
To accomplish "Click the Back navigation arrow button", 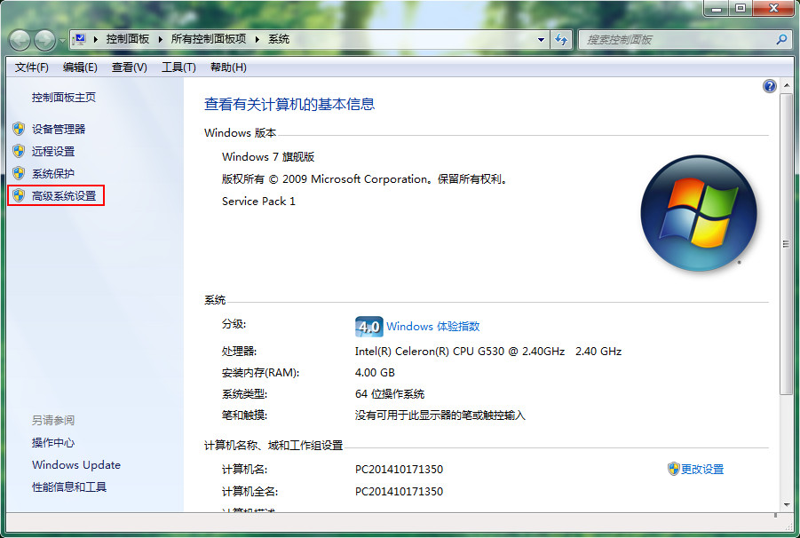I will [x=20, y=40].
